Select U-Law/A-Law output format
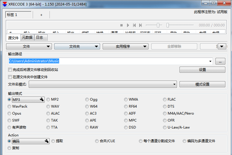232x155 pixels. 165,127
